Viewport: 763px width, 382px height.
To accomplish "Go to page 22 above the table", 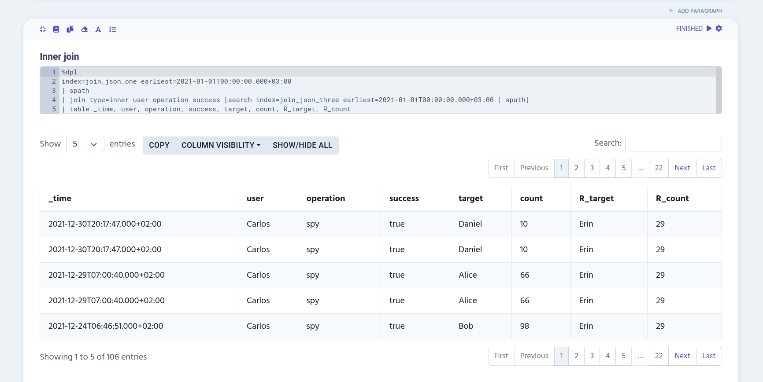I will click(x=659, y=168).
